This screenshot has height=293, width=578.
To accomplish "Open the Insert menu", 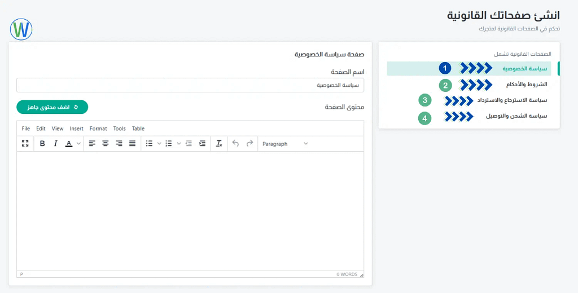I will [76, 128].
